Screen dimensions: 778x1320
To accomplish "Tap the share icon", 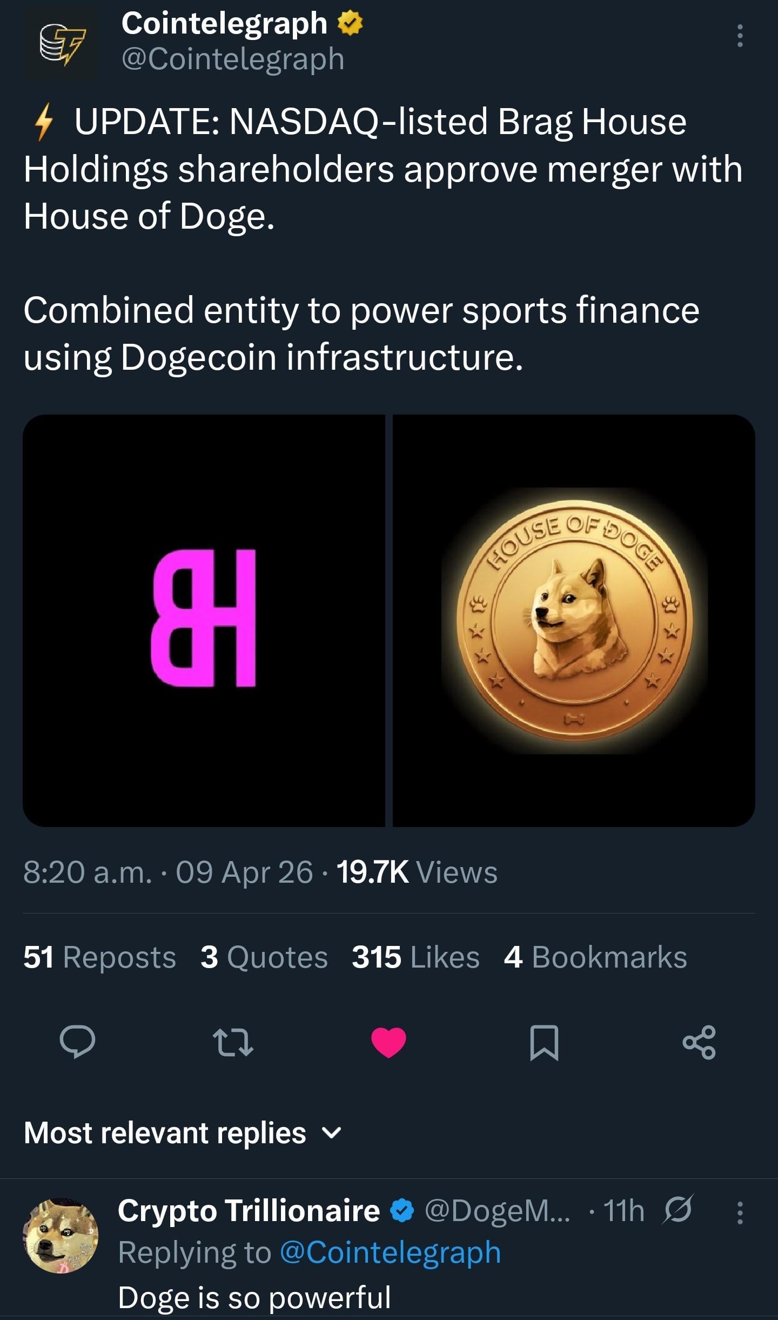I will pos(699,1042).
